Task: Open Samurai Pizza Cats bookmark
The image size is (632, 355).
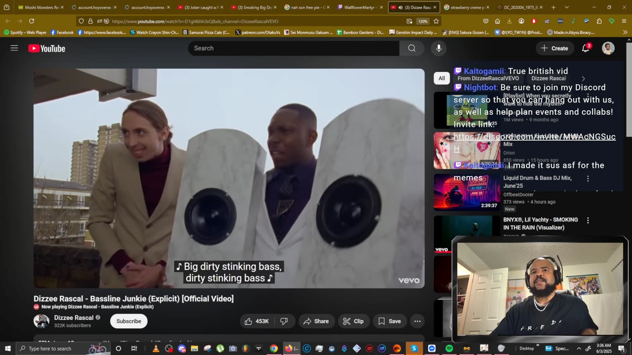Action: point(206,32)
